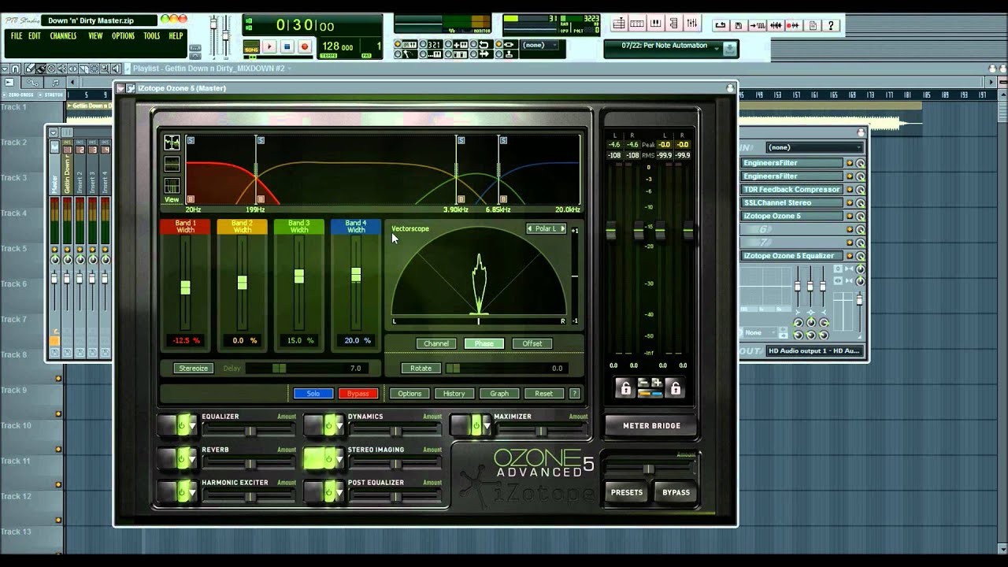Click the question mark help toolbar icon
Viewport: 1008px width, 567px height.
coord(831,25)
